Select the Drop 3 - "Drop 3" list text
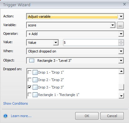This screenshot has height=123, width=129. [x=51, y=87]
